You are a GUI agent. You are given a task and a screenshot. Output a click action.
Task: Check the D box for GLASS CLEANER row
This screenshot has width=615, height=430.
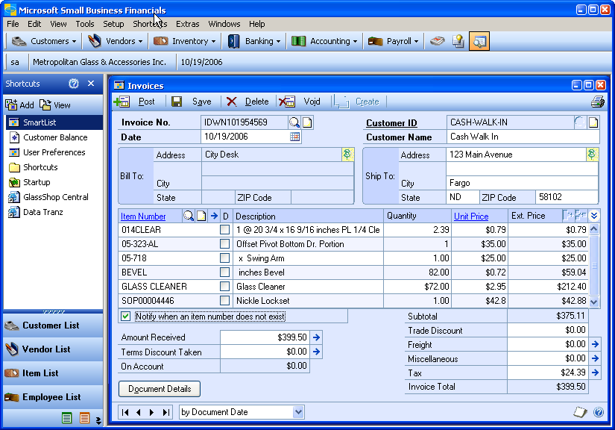(x=224, y=286)
